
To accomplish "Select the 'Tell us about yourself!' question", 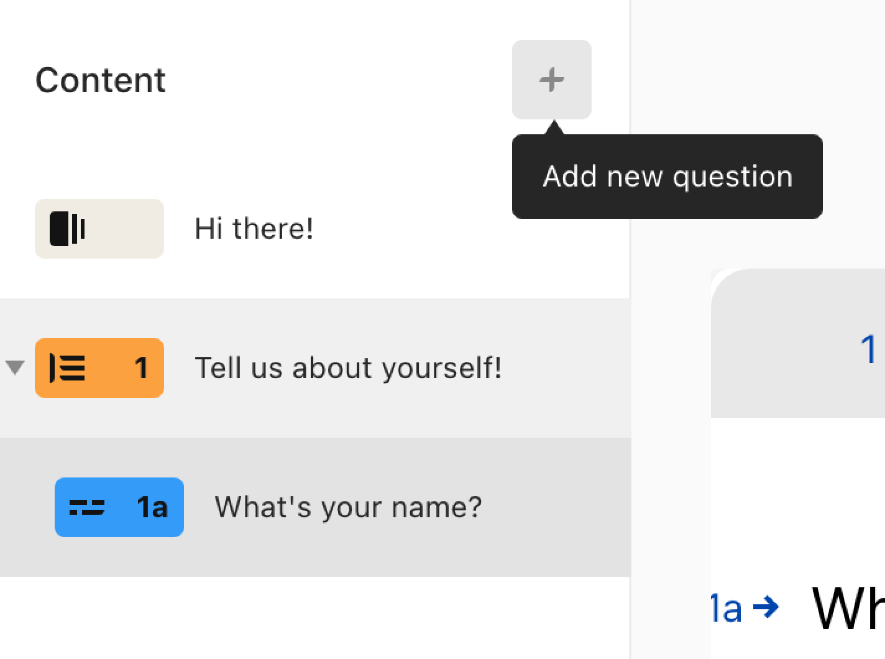I will [349, 367].
